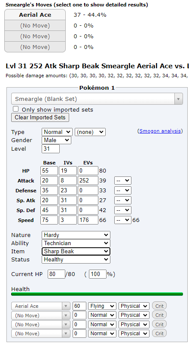Screen dimensions: 189x349
Task: Open the Nature dropdown set to Hardy
Action: [76, 235]
